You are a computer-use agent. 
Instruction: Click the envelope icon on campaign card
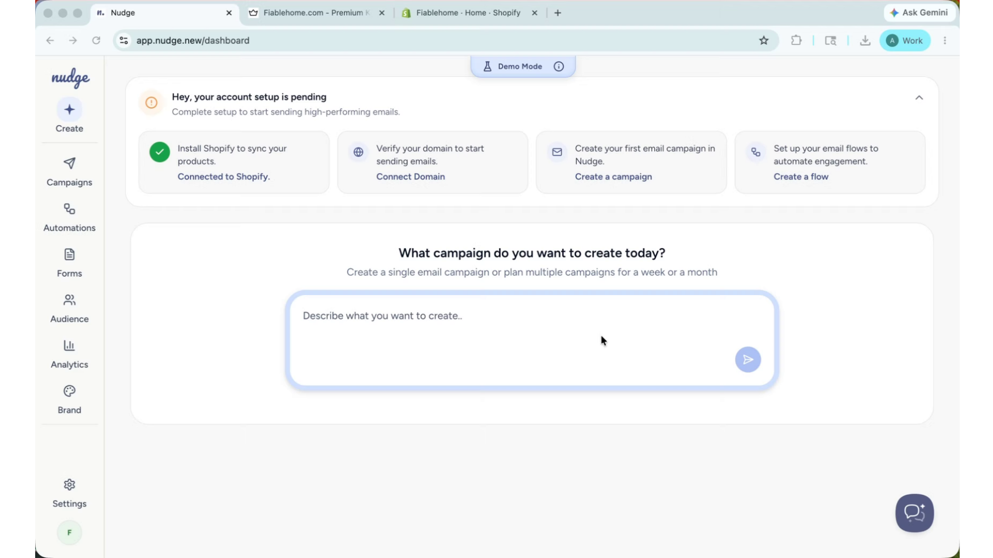557,152
